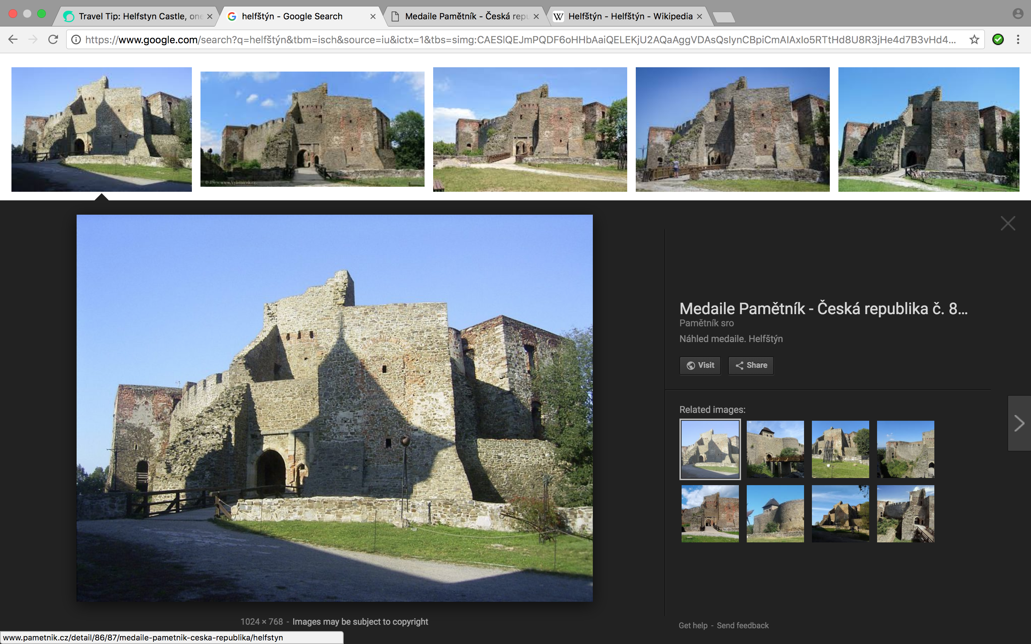Viewport: 1031px width, 644px height.
Task: Open the third related image in the top row
Action: tap(840, 449)
